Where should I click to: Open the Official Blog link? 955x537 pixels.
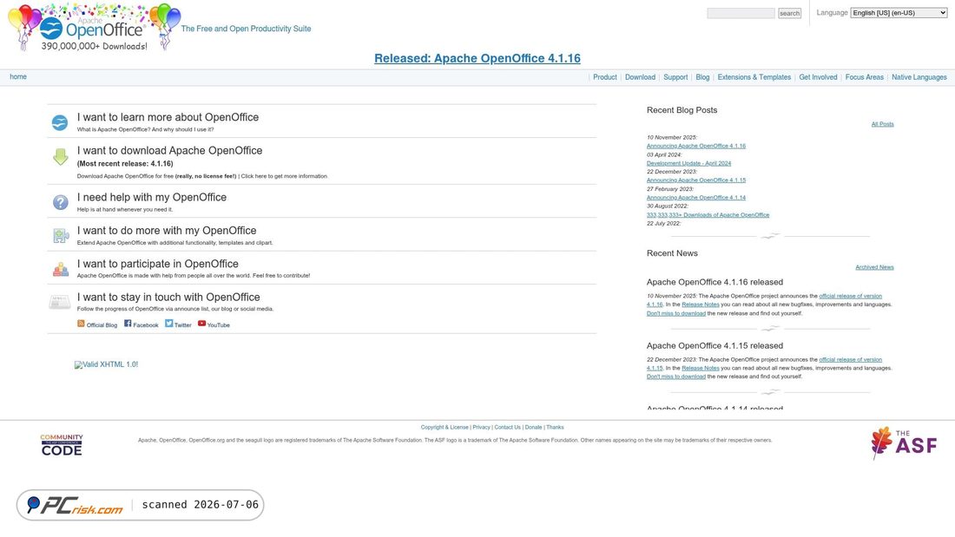pyautogui.click(x=102, y=325)
